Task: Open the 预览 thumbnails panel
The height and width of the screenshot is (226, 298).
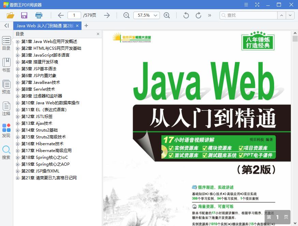Action: pyautogui.click(x=6, y=87)
